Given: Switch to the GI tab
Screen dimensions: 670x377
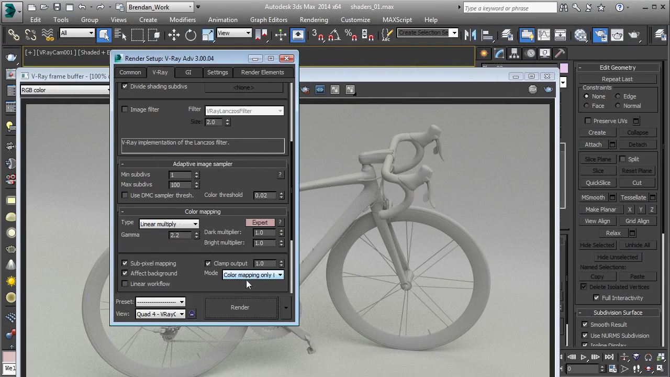Looking at the screenshot, I should point(188,72).
